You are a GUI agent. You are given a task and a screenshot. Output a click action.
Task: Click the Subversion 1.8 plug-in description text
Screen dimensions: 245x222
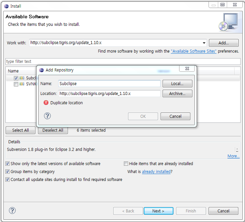(51, 149)
